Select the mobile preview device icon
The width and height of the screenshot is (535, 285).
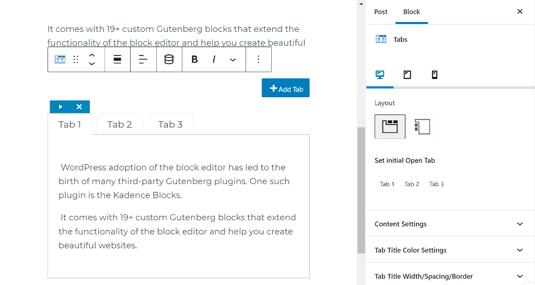pos(434,75)
